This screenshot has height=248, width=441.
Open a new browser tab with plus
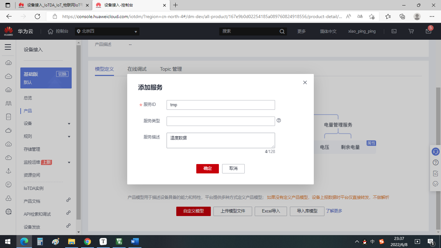[x=175, y=5]
